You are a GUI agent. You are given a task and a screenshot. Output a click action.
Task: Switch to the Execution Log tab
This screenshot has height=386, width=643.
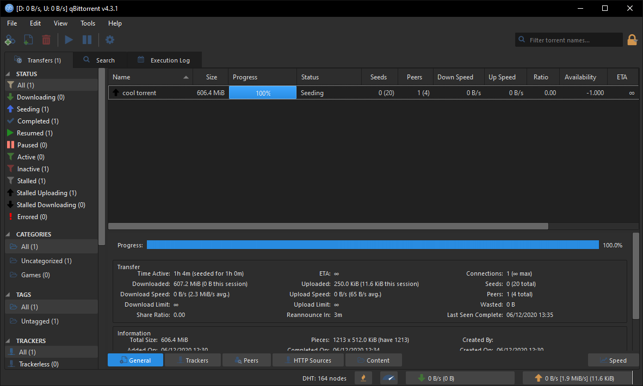tap(164, 60)
